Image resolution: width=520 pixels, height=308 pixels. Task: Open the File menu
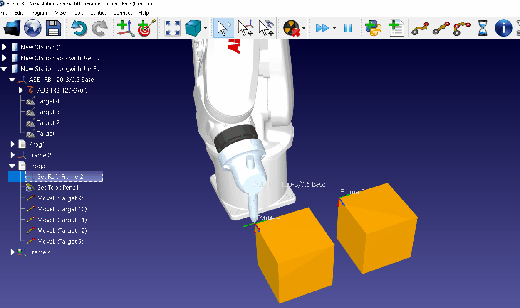point(4,13)
